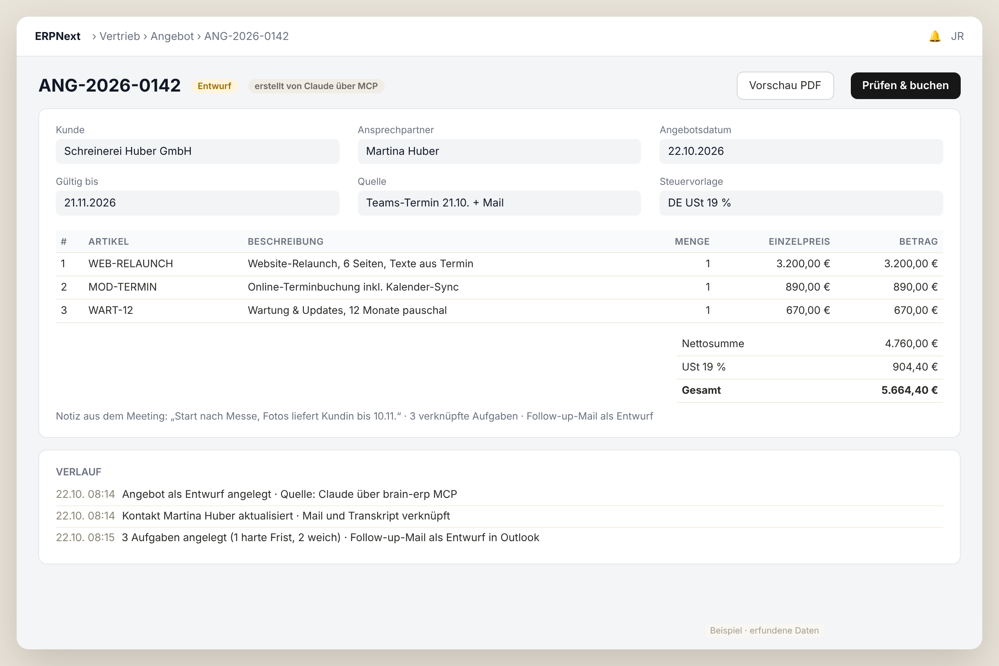The width and height of the screenshot is (999, 666).
Task: Click the BETRAG column header
Action: tap(918, 242)
